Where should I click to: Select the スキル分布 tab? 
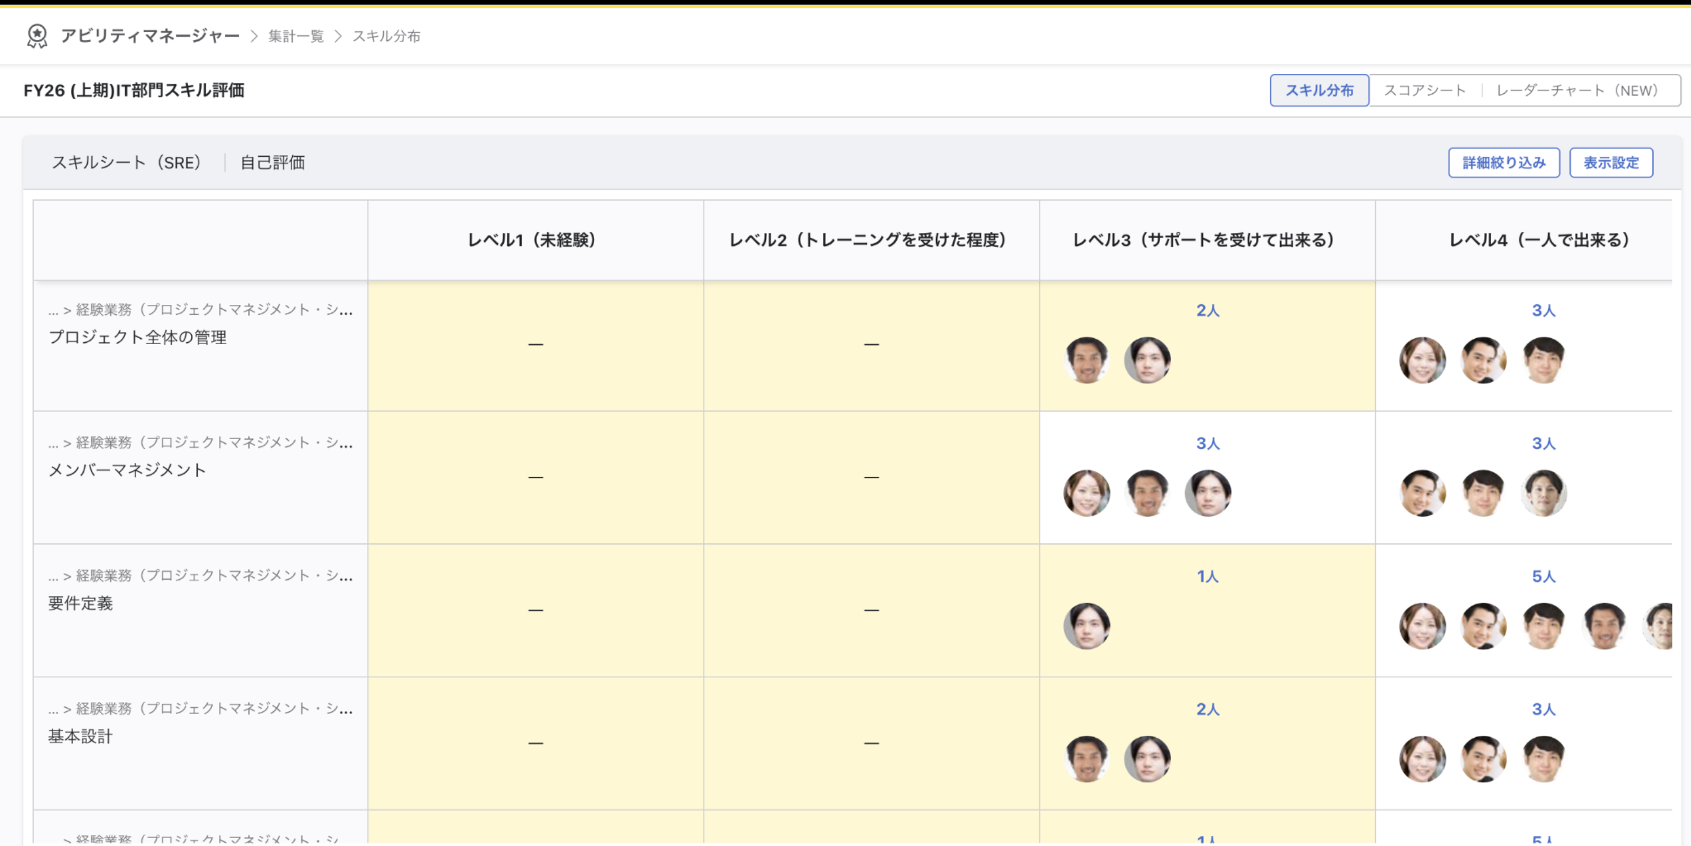(1319, 90)
